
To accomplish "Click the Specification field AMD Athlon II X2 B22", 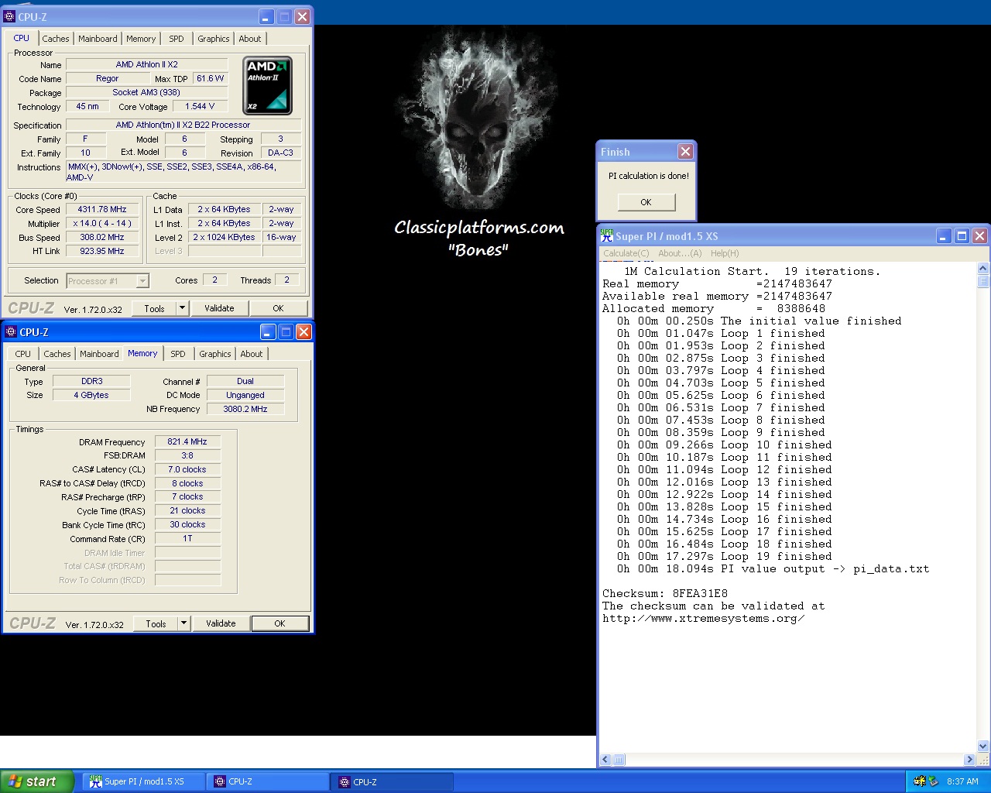I will (183, 125).
